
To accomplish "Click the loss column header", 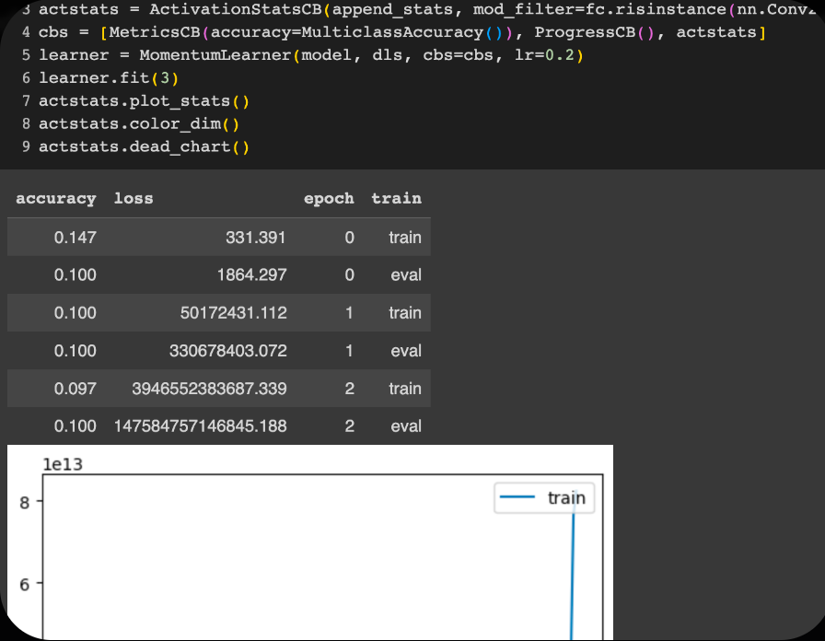I will tap(134, 198).
